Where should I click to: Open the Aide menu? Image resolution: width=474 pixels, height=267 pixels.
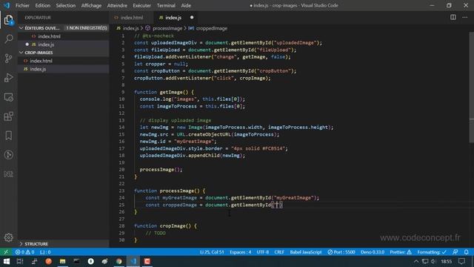tap(186, 5)
